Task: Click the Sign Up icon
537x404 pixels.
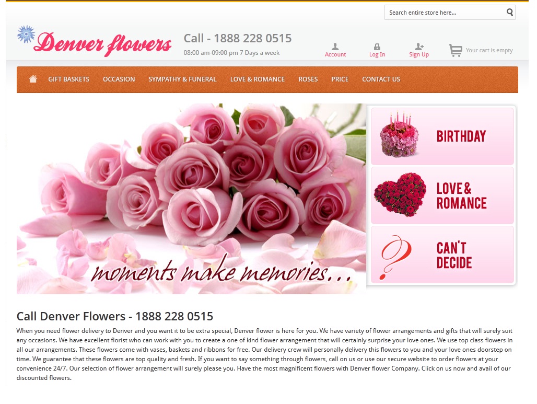Action: pos(418,46)
